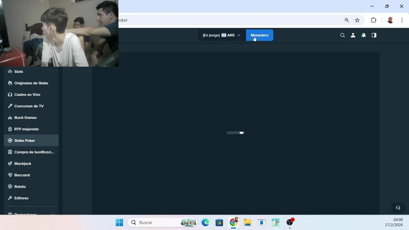Open Editores in sidebar
409x230 pixels.
pos(31,198)
